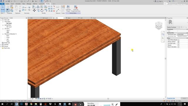Click the Move tool icon
The height and width of the screenshot is (106, 188).
34,11
